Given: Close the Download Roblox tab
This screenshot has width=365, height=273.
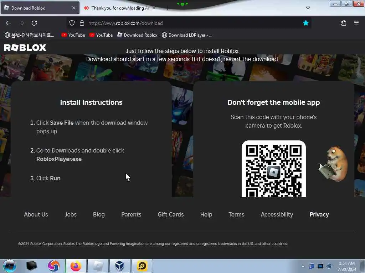Looking at the screenshot, I should tap(73, 8).
